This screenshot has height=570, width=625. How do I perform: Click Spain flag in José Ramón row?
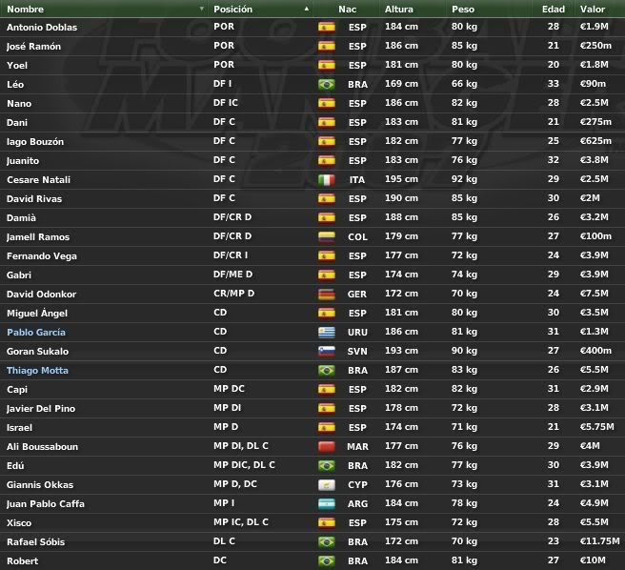tap(327, 46)
